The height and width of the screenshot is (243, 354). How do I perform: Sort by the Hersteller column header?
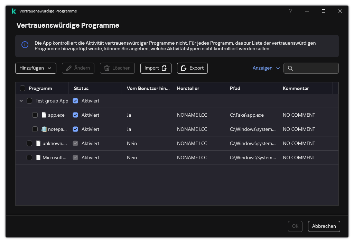pos(188,88)
